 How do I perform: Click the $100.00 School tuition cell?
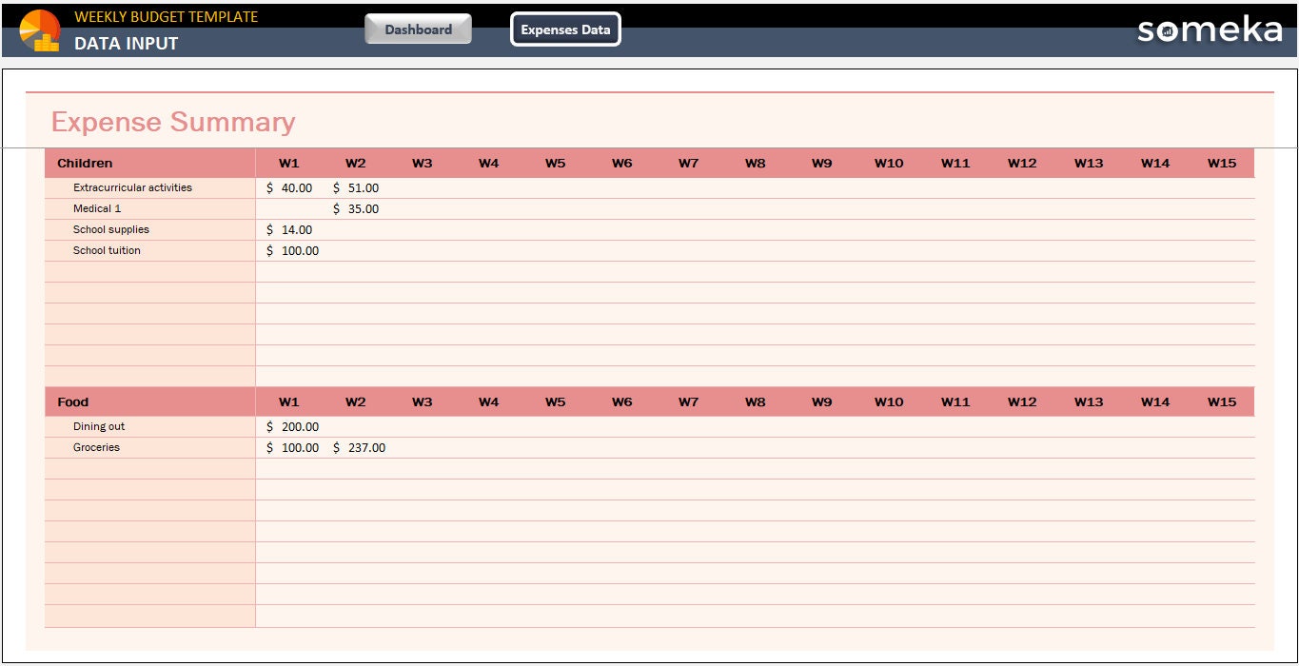click(289, 251)
